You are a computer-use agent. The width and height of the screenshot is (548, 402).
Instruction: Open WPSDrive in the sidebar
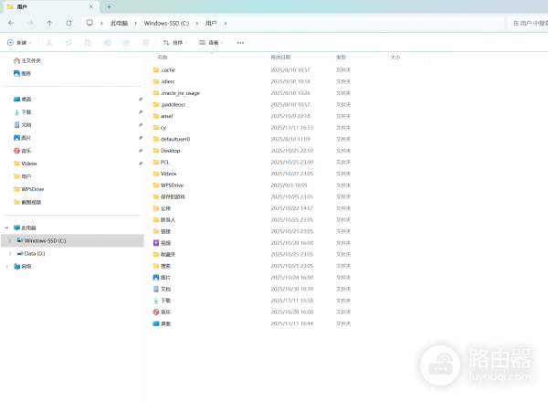(x=28, y=189)
